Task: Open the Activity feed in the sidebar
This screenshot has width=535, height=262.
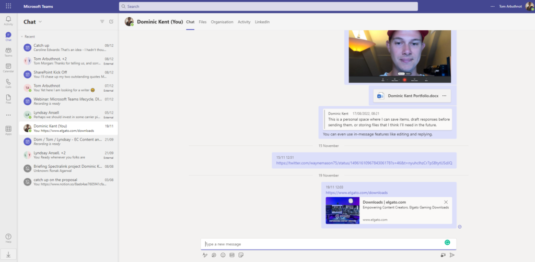Action: click(8, 20)
